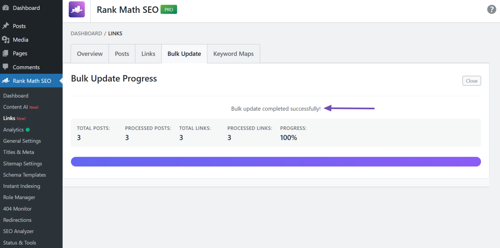Click the help question mark icon
The image size is (500, 248).
tap(491, 9)
